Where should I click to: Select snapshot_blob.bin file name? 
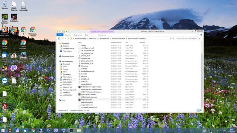point(87,105)
